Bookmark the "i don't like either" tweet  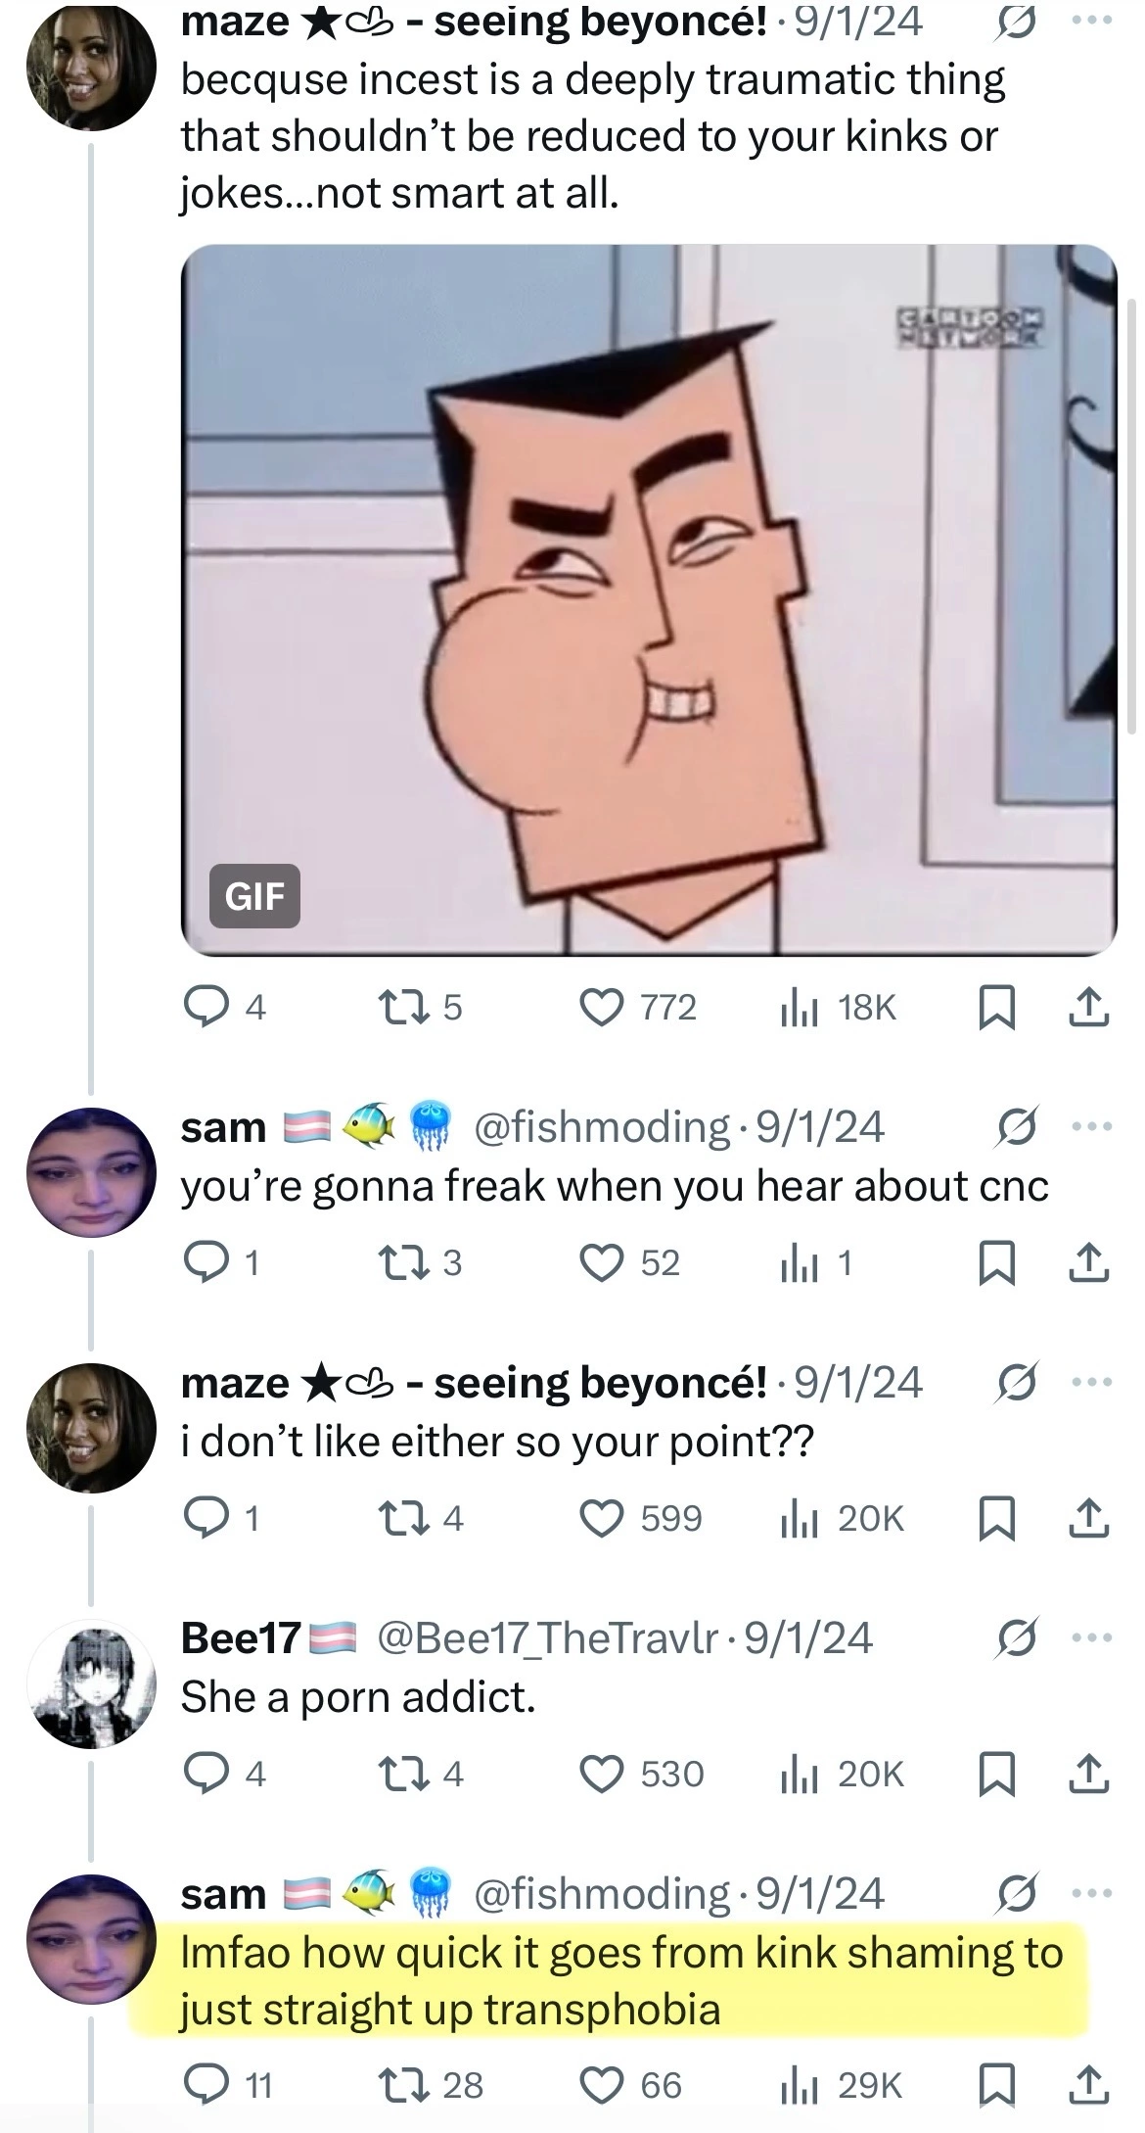coord(995,1518)
